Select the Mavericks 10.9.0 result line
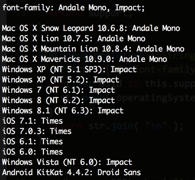This screenshot has width=195, height=180. (x=84, y=59)
